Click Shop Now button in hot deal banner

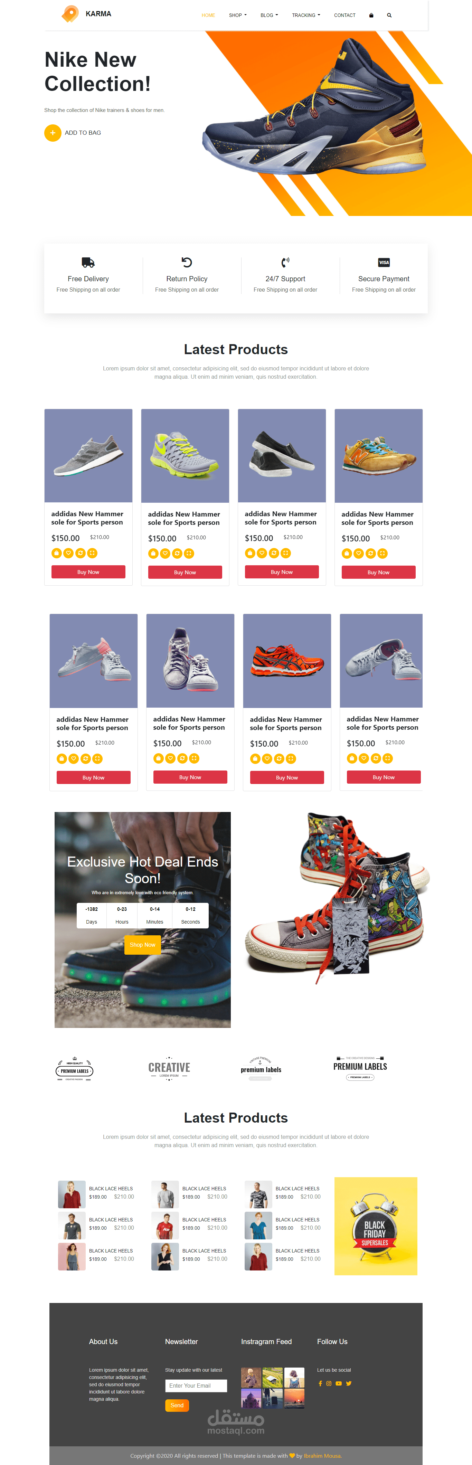click(x=142, y=945)
